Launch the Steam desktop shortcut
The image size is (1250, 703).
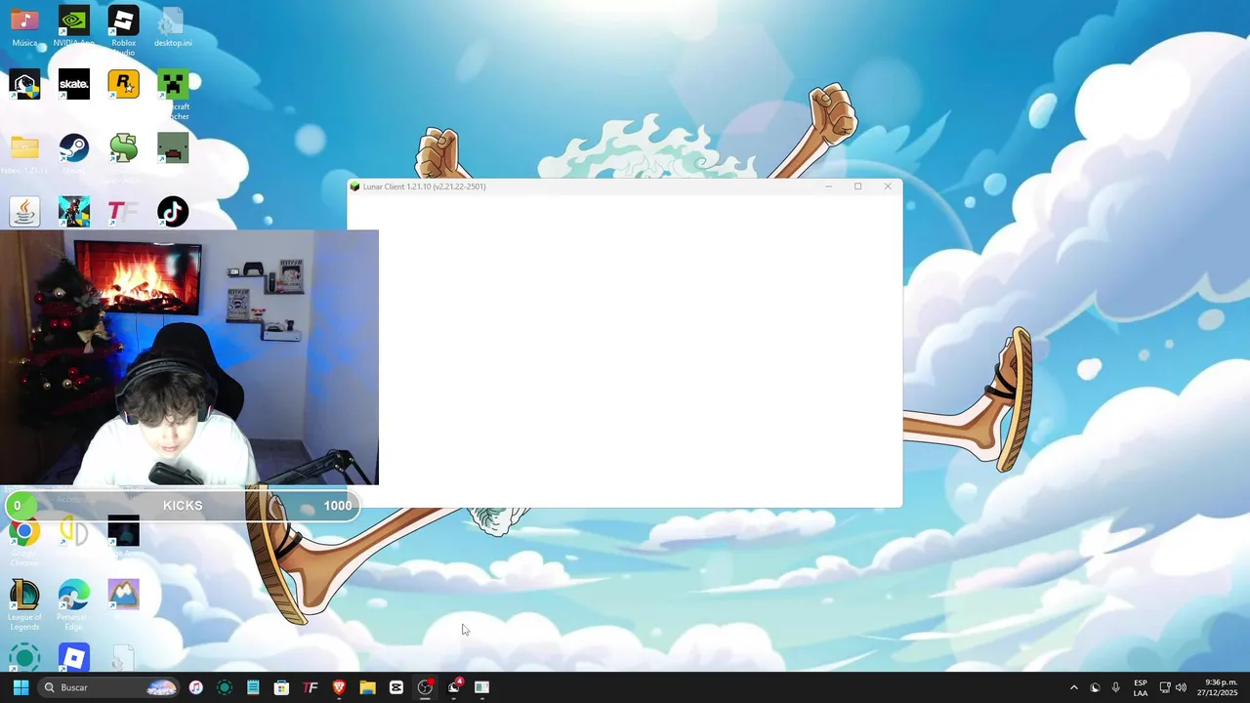tap(74, 147)
